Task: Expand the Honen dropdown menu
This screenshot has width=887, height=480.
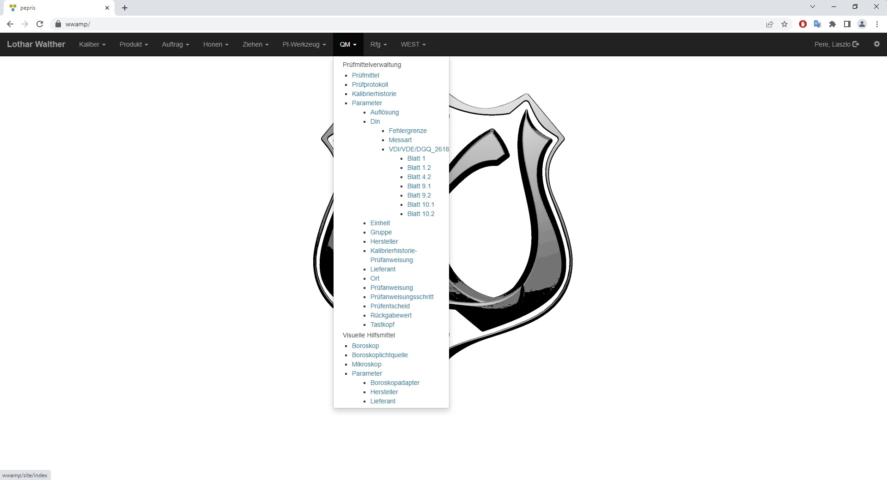Action: 216,44
